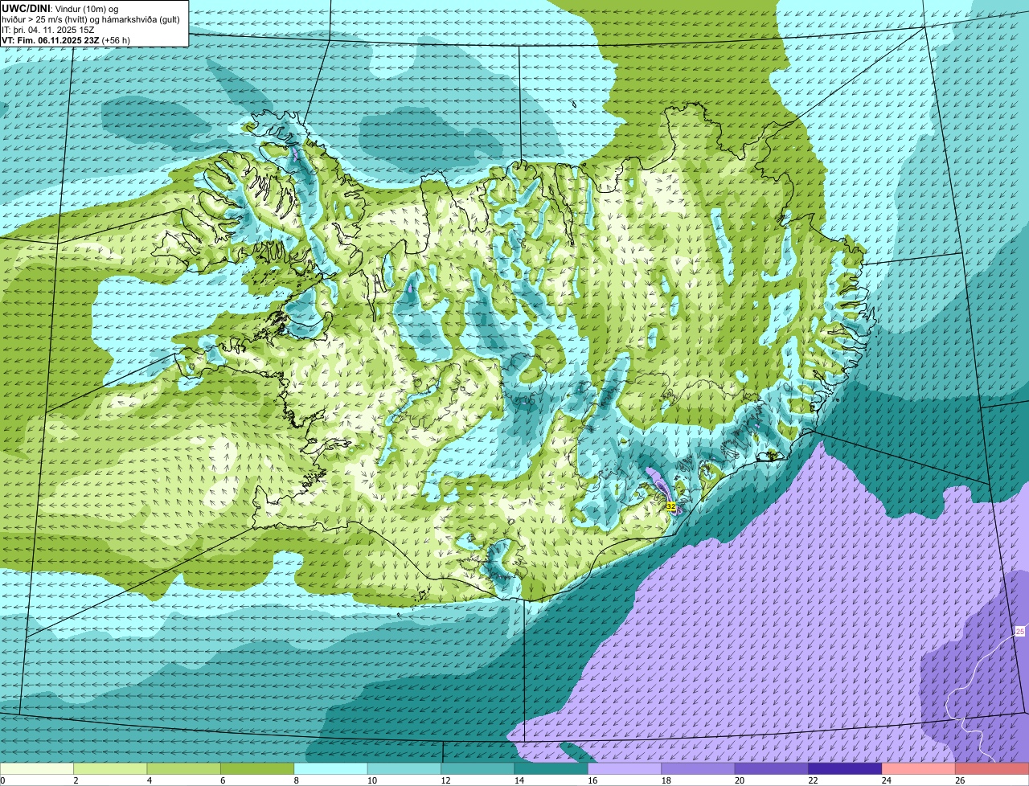Click the 18–20 m/s purple legend swatch
This screenshot has width=1029, height=786.
(698, 768)
